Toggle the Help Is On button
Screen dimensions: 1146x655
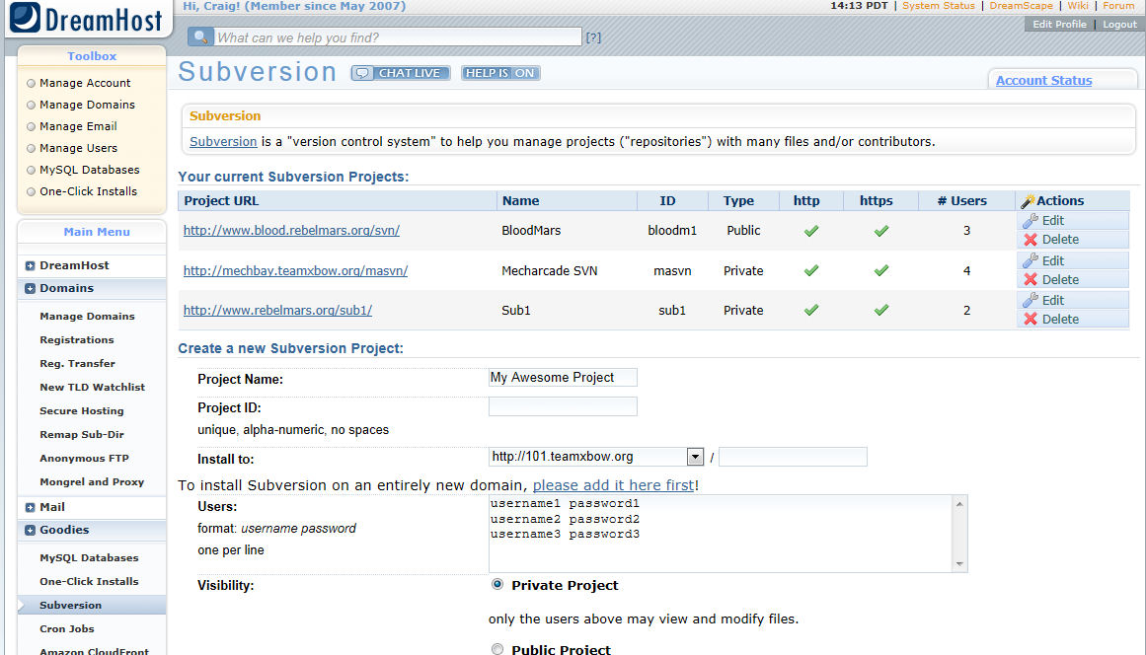(x=500, y=73)
